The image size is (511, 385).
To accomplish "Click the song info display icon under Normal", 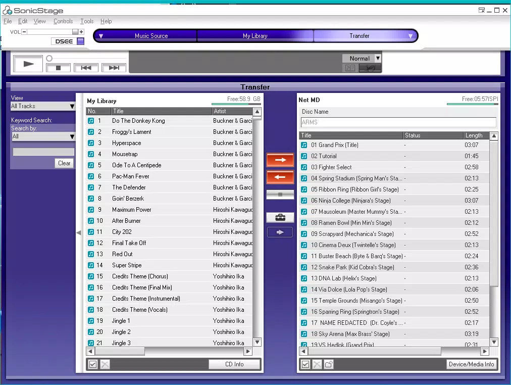I will pyautogui.click(x=350, y=68).
